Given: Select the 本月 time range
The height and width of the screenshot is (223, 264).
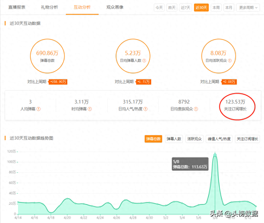Looking at the screenshot, I should point(229,7).
